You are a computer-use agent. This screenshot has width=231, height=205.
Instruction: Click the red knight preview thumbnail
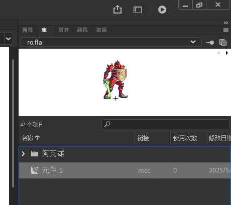[x=115, y=80]
